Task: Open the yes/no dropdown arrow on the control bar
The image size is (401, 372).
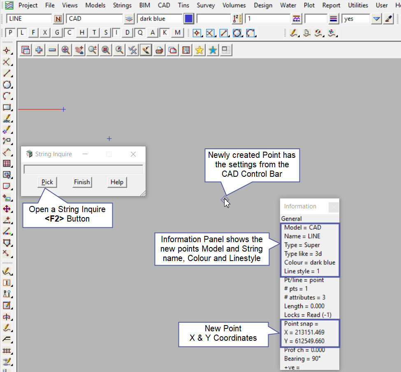Action: click(376, 19)
